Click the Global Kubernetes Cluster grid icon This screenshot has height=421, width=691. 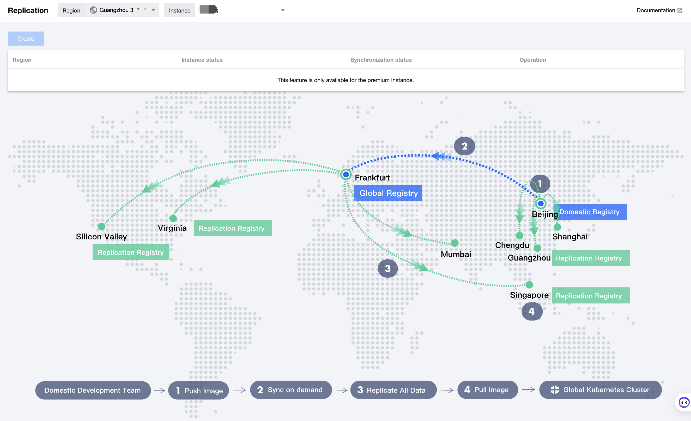555,390
